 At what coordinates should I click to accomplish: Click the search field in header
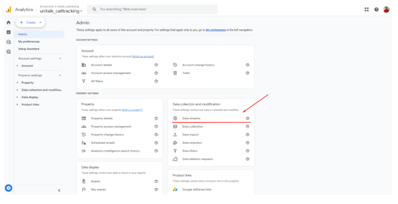[x=152, y=10]
